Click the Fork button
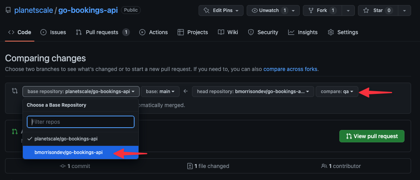The height and width of the screenshot is (180, 420). click(323, 10)
